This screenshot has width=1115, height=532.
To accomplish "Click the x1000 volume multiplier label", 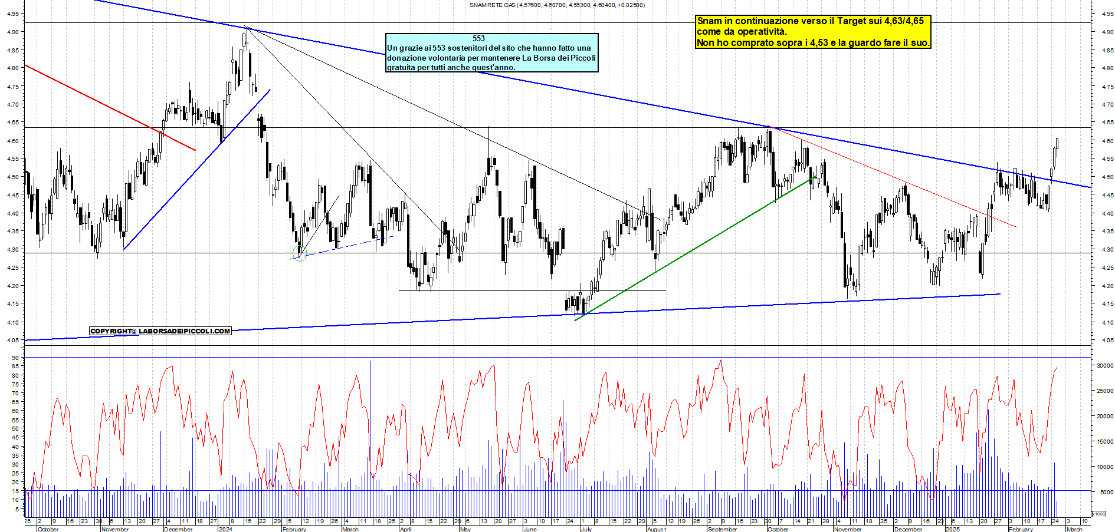I will point(1099,514).
